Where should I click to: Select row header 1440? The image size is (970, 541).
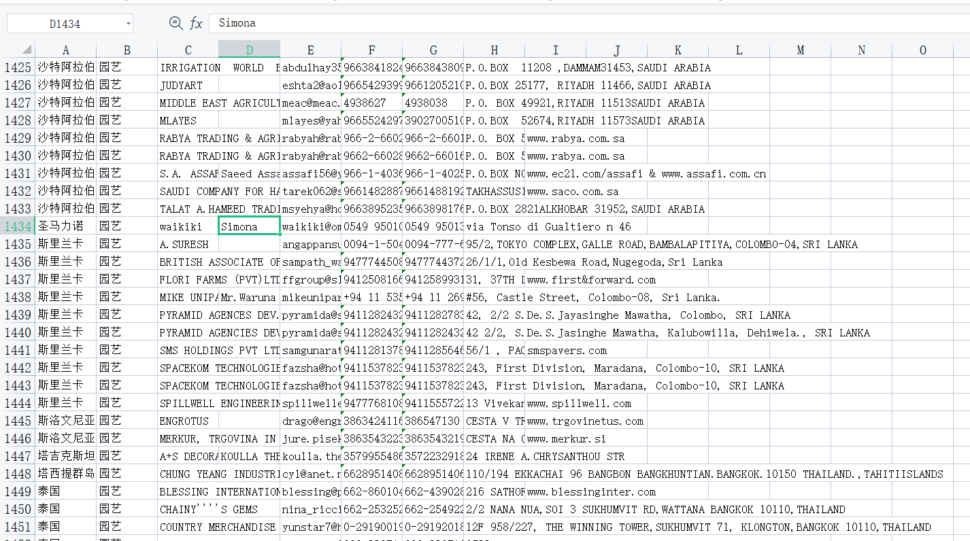coord(18,332)
